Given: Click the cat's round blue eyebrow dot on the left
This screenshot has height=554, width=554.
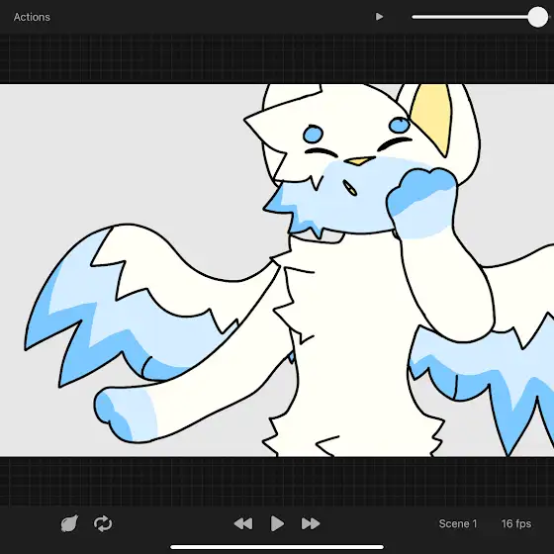Looking at the screenshot, I should [313, 135].
